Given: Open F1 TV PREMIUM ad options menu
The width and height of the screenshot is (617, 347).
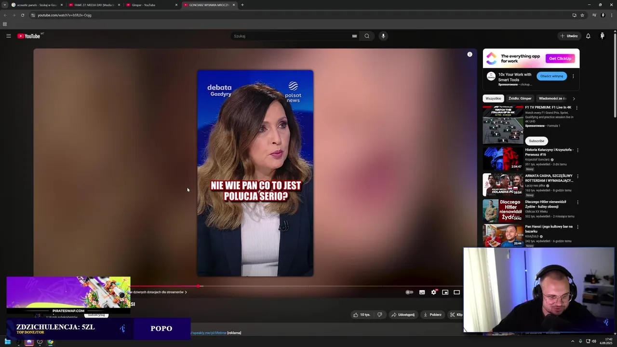Looking at the screenshot, I should tap(577, 107).
